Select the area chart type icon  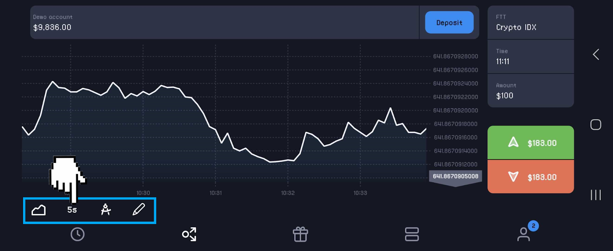(x=39, y=210)
